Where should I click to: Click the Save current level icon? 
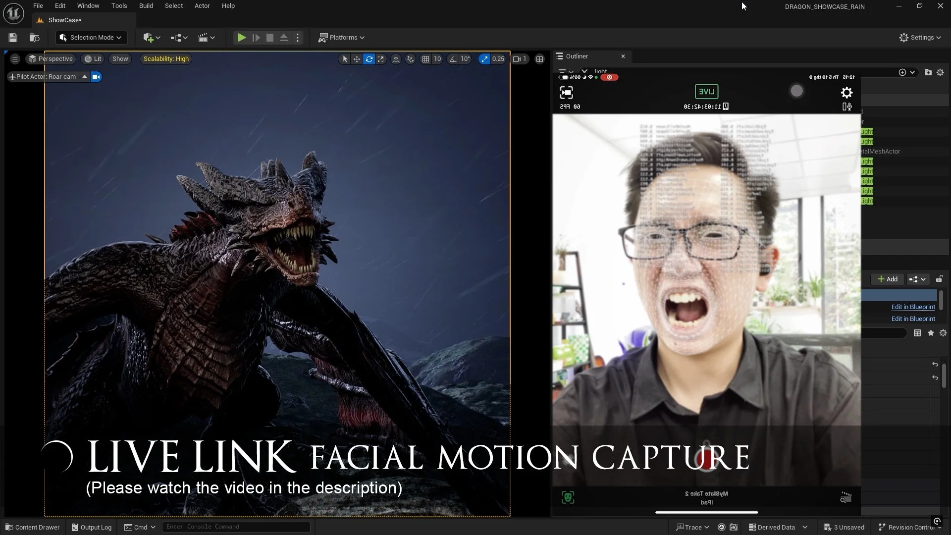(x=12, y=38)
